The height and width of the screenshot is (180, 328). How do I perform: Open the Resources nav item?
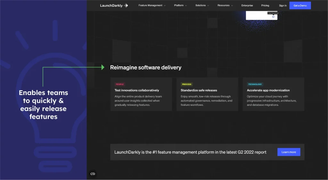[223, 5]
